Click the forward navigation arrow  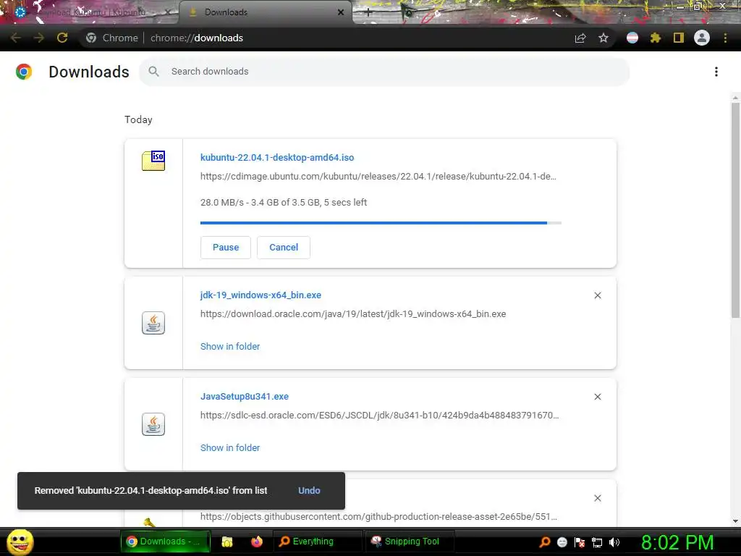click(x=39, y=38)
